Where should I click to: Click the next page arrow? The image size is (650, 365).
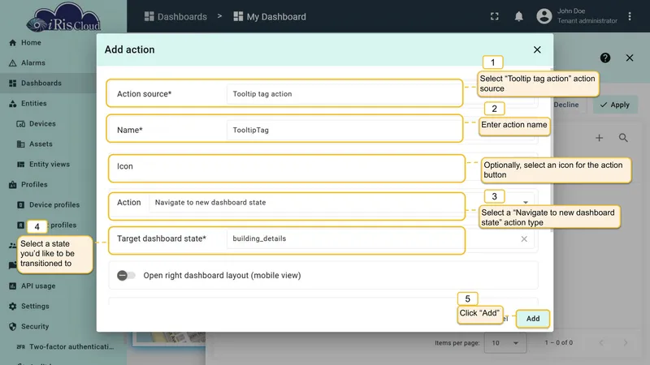[626, 342]
